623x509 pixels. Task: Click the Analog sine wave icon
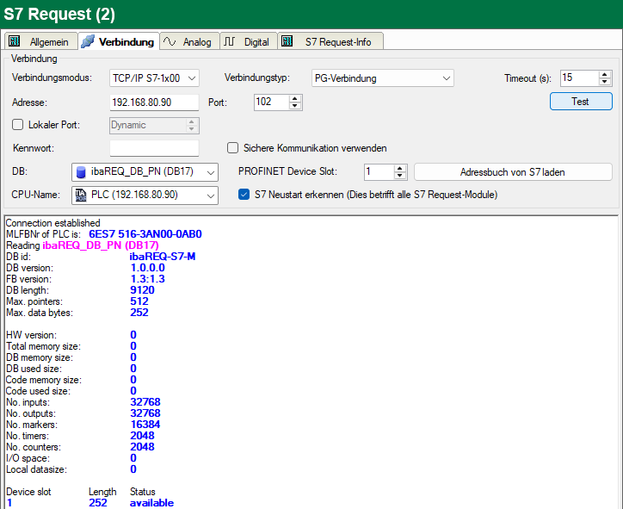(170, 41)
